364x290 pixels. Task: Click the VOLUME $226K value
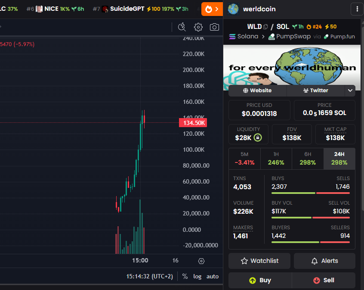(x=243, y=212)
